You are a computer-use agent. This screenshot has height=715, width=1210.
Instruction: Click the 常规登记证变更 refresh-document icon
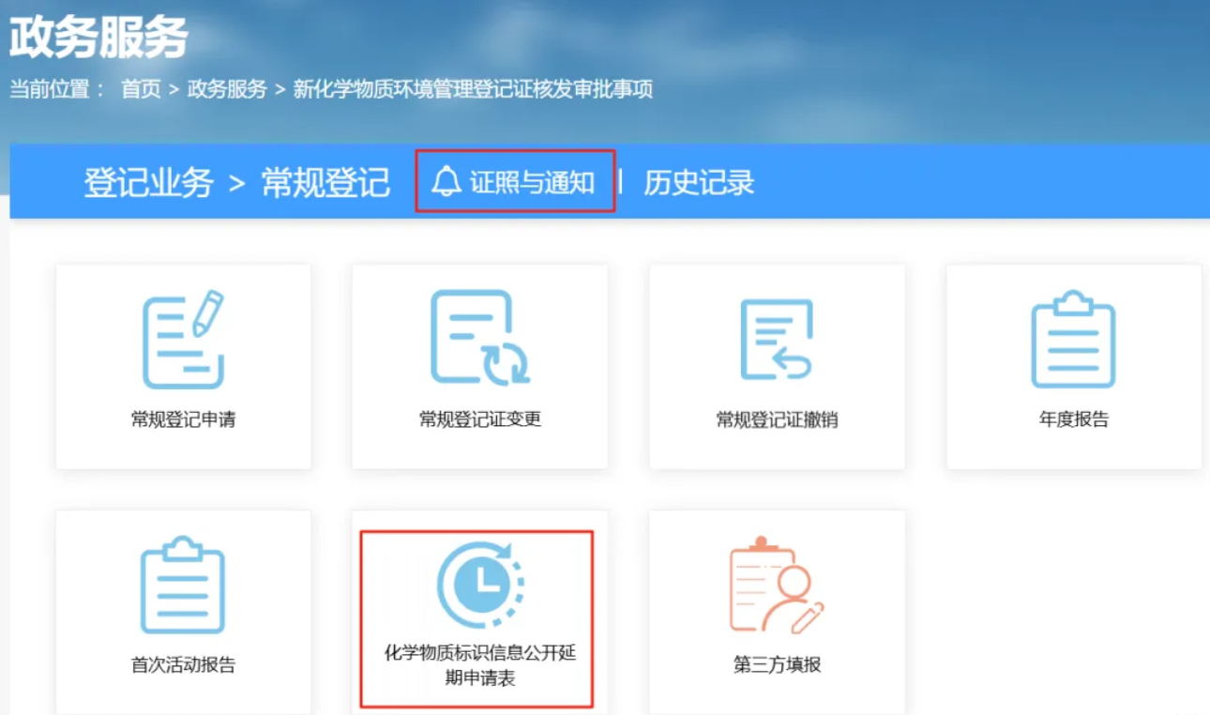pos(479,338)
